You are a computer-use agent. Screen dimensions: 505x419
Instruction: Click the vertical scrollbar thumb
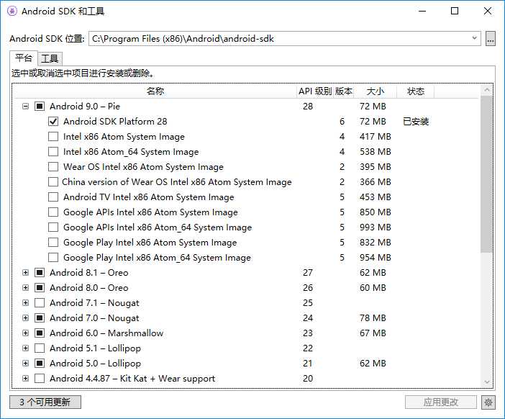pos(486,174)
